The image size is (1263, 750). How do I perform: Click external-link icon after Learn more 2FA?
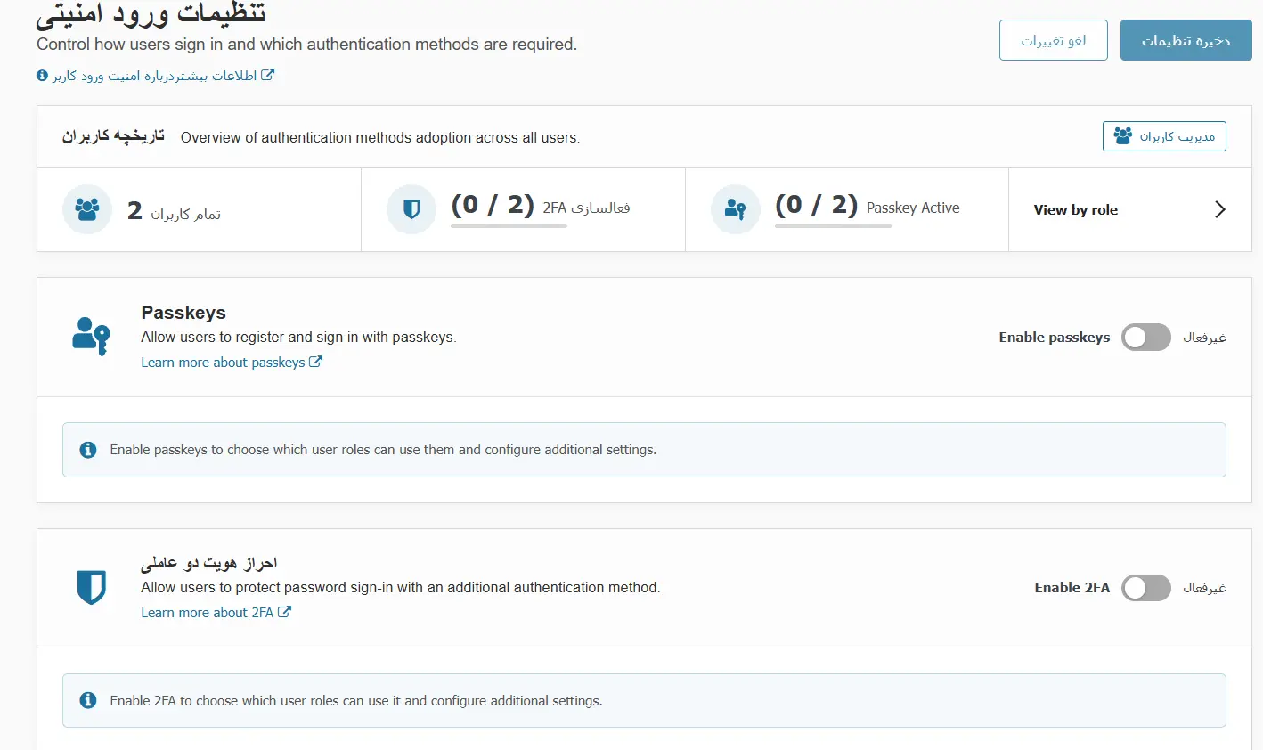coord(284,612)
